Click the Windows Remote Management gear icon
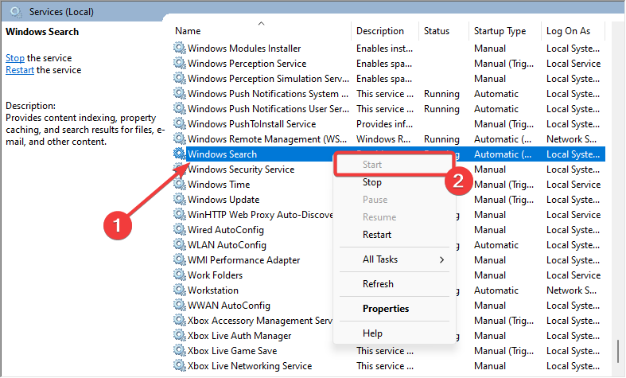The width and height of the screenshot is (626, 378). (x=179, y=138)
